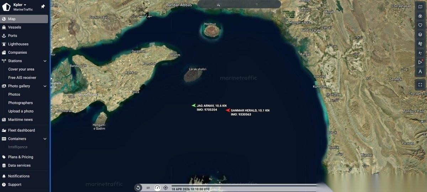The width and height of the screenshot is (427, 192).
Task: Click the Qeshm town label
Action: click(175, 55)
